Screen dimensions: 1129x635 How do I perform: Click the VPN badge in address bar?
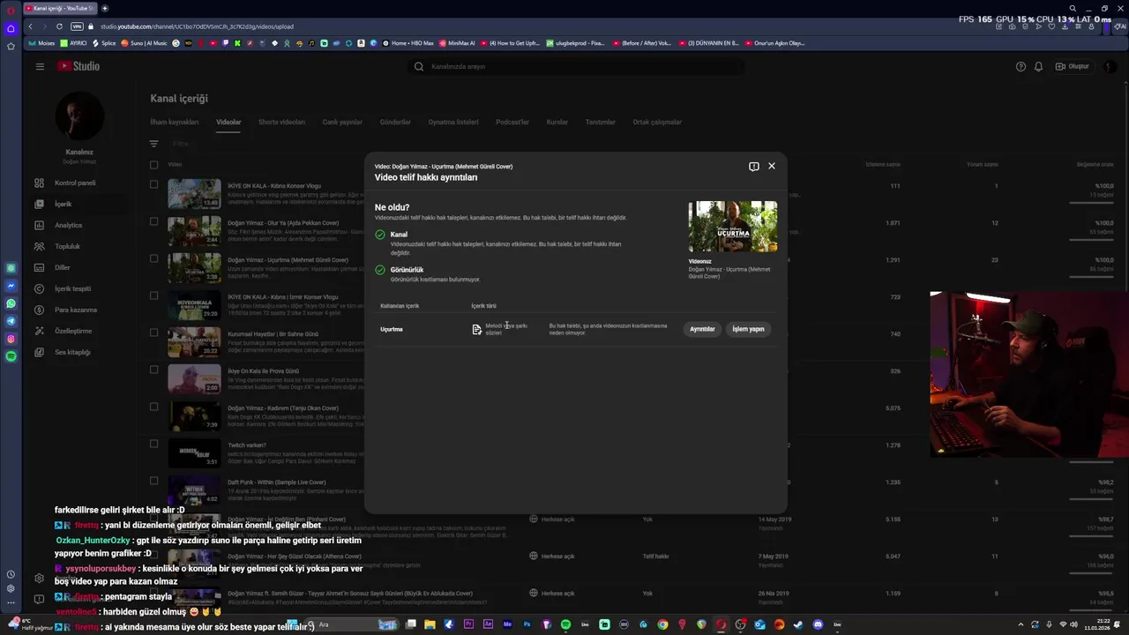(x=77, y=26)
